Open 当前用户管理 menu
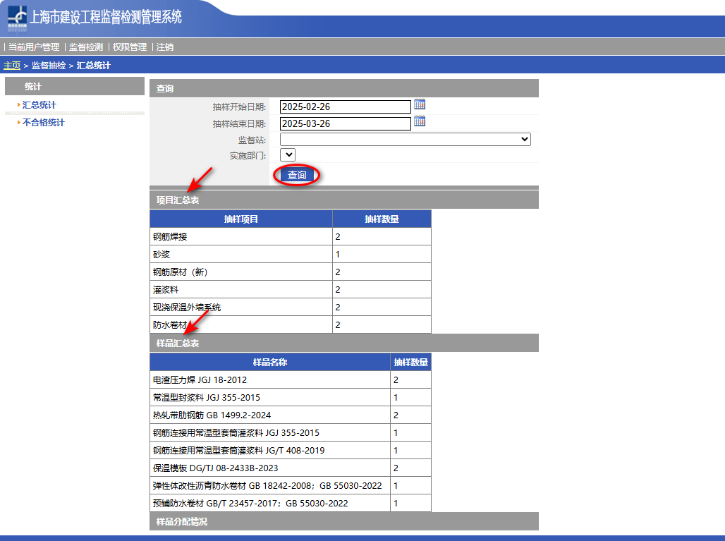725x541 pixels. coord(34,47)
